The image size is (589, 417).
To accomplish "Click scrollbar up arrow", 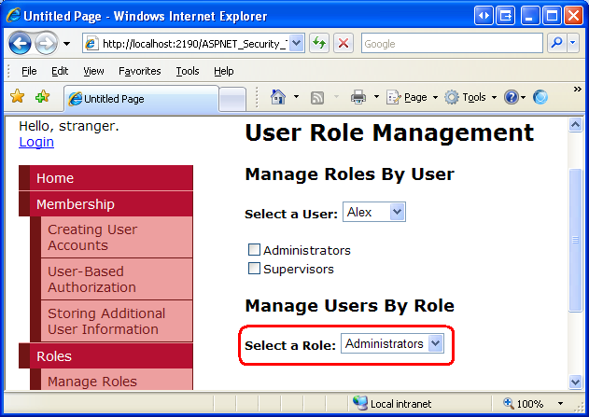I will (x=576, y=124).
